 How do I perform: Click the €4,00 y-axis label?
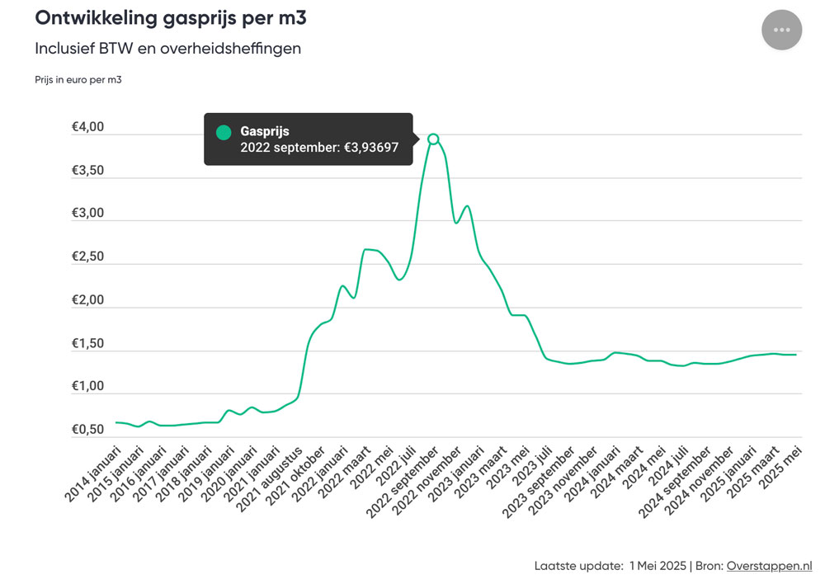click(88, 127)
